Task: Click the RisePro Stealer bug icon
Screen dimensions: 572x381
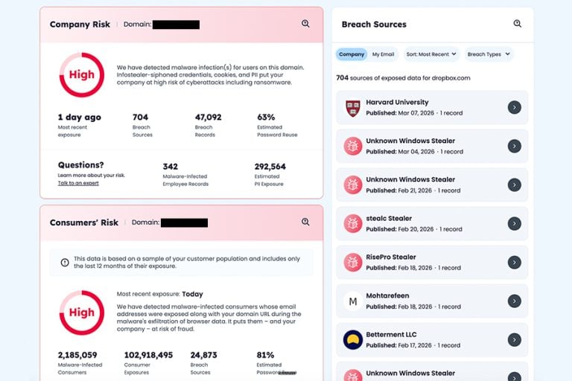Action: point(353,263)
